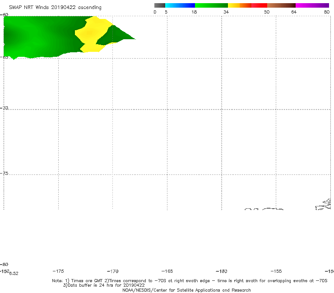Click the yellow-orange segment of the color bar
The width and height of the screenshot is (334, 293).
(239, 5)
